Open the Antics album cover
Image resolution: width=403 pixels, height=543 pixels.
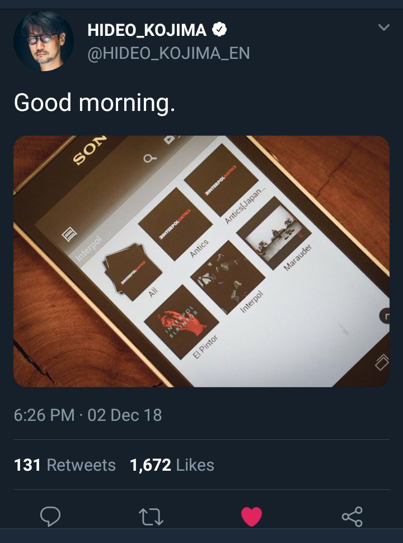pos(175,223)
